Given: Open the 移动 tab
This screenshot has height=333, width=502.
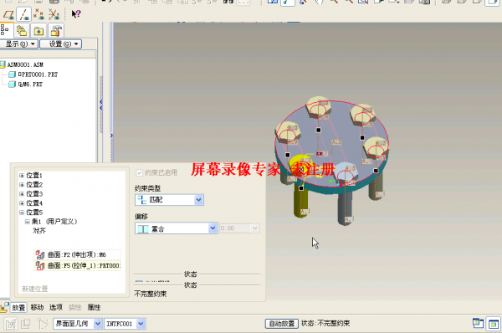Looking at the screenshot, I should [x=37, y=307].
